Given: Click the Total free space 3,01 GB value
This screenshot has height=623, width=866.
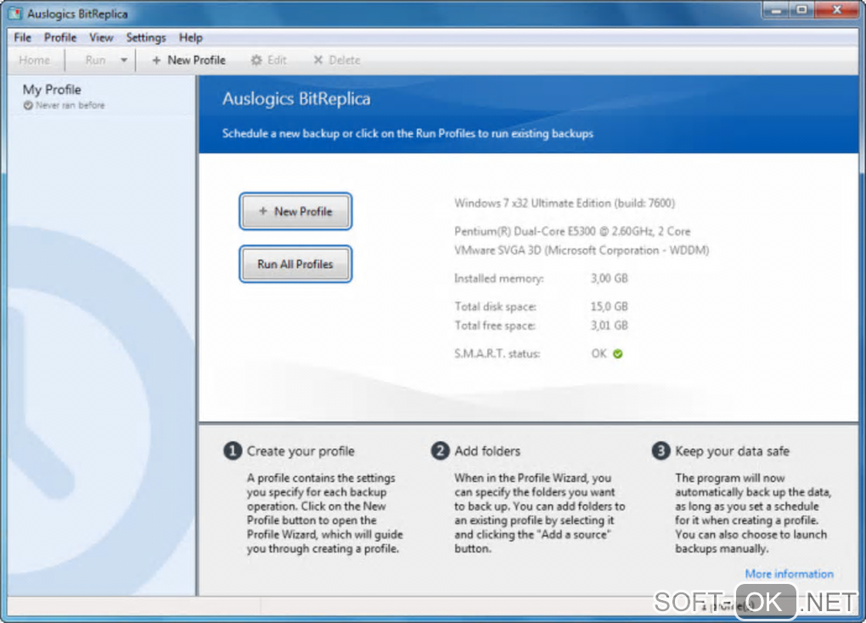Looking at the screenshot, I should (610, 326).
